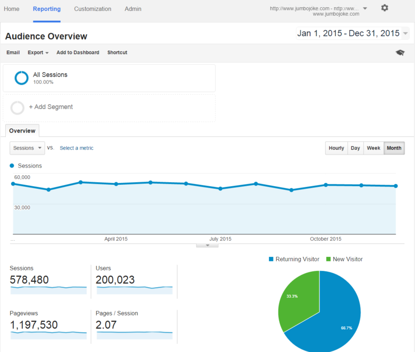This screenshot has height=352, width=415.
Task: Open the Sessions metric dropdown
Action: [27, 148]
